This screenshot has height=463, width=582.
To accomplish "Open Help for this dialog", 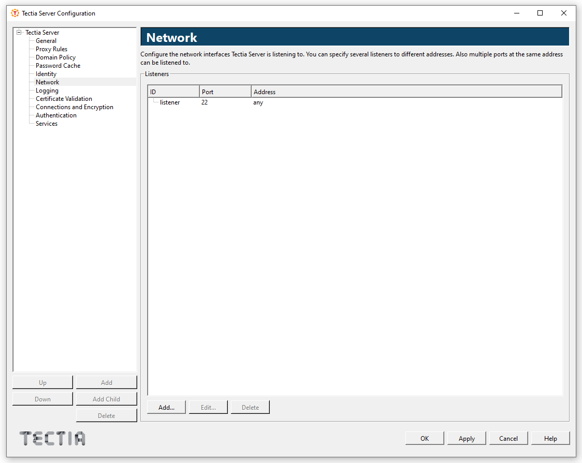I will coord(550,439).
